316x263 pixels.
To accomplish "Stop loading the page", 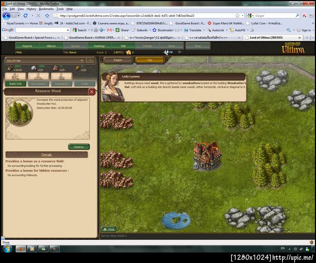I will pyautogui.click(x=38, y=16).
